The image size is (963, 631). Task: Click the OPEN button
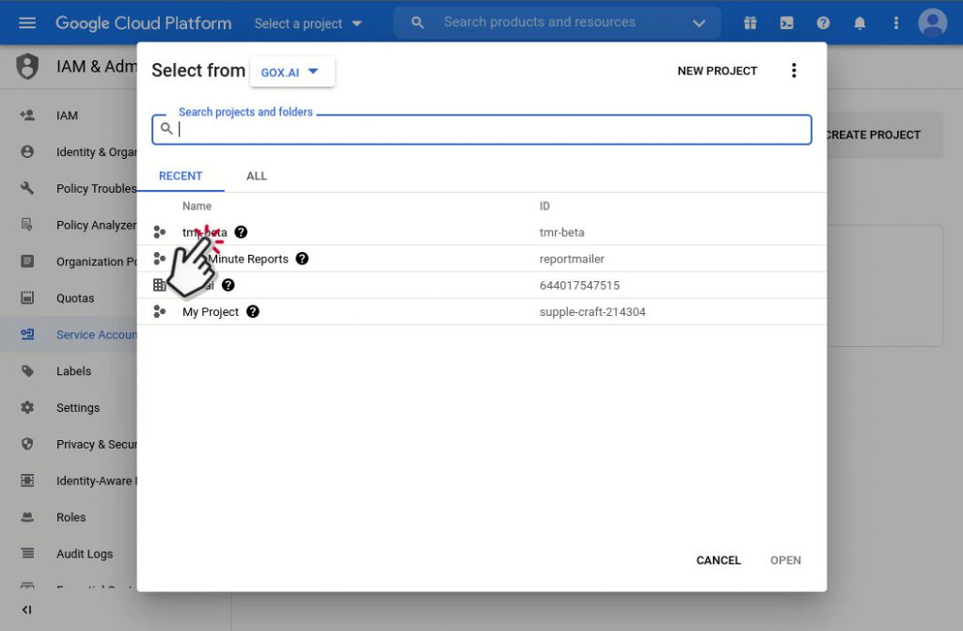point(785,560)
